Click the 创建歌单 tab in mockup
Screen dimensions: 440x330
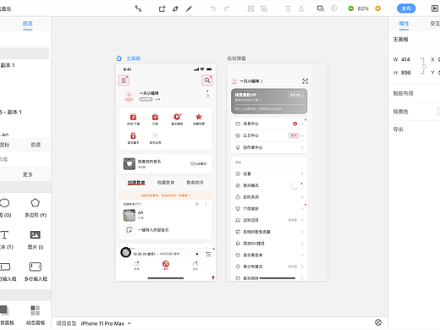pos(136,183)
